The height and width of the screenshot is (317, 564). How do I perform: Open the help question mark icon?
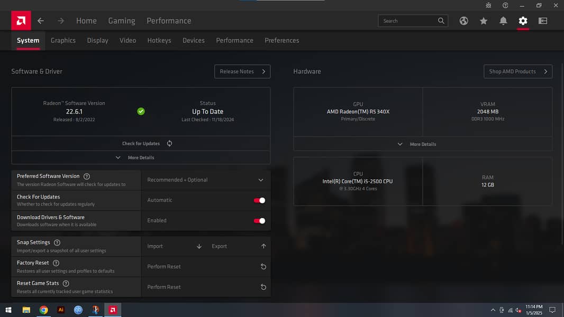[x=505, y=5]
